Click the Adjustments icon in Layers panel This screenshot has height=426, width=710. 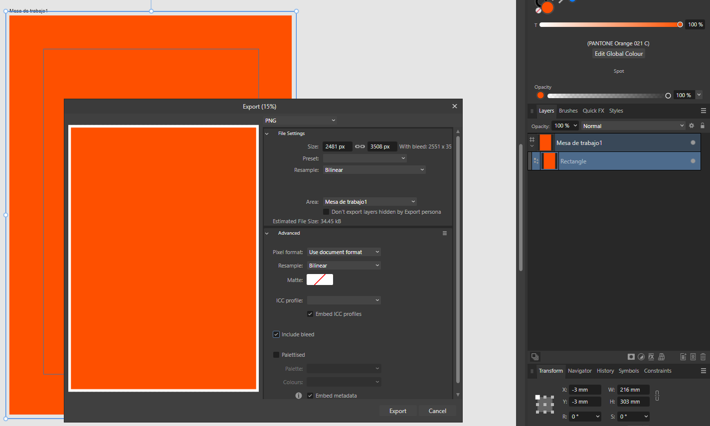click(641, 357)
